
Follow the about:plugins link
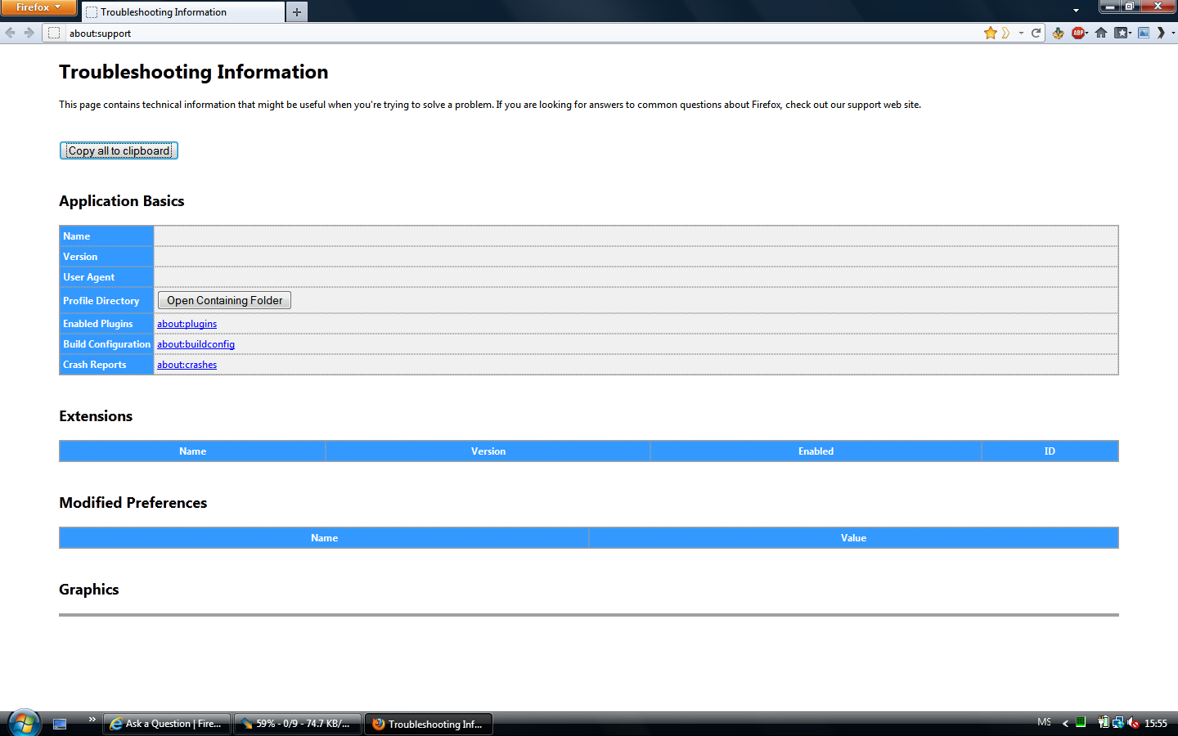[x=187, y=324]
